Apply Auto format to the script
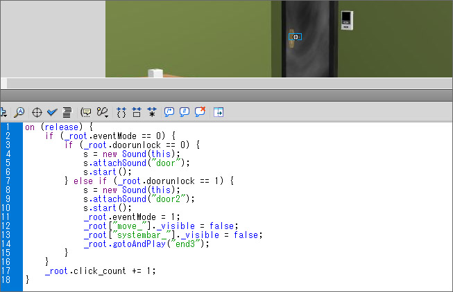Viewport: 453px width, 292px height. click(x=67, y=112)
